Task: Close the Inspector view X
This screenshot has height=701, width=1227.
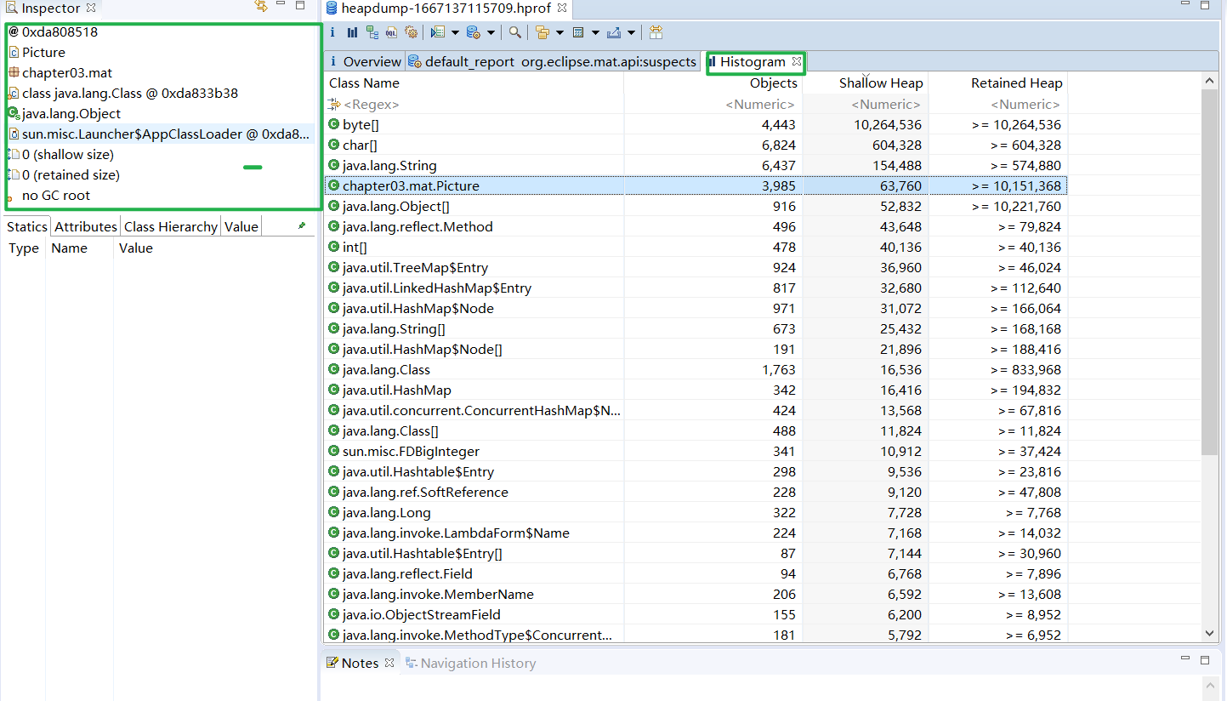Action: (91, 8)
